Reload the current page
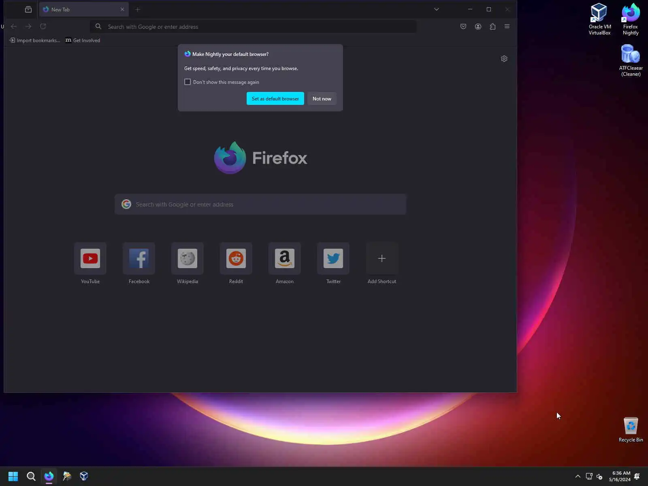 click(x=43, y=26)
